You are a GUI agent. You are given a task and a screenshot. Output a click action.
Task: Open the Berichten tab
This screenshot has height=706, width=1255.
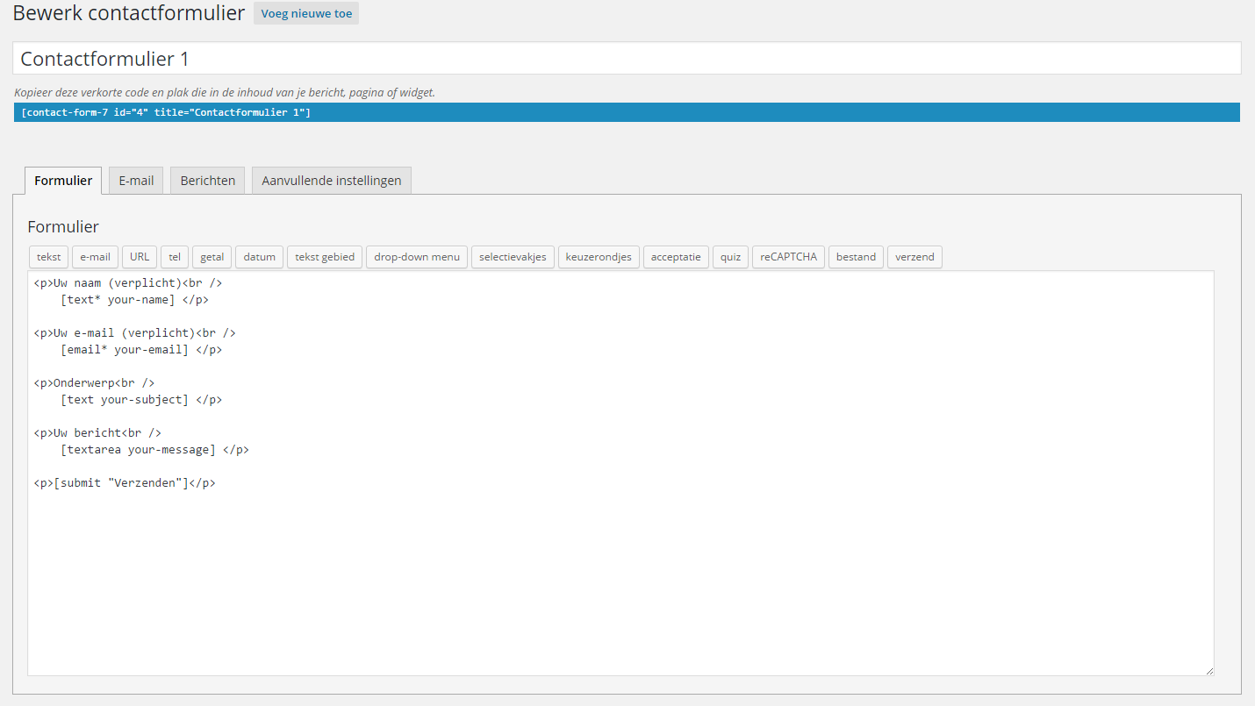coord(207,180)
